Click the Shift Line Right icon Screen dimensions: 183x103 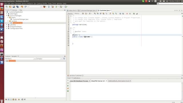coord(123,13)
